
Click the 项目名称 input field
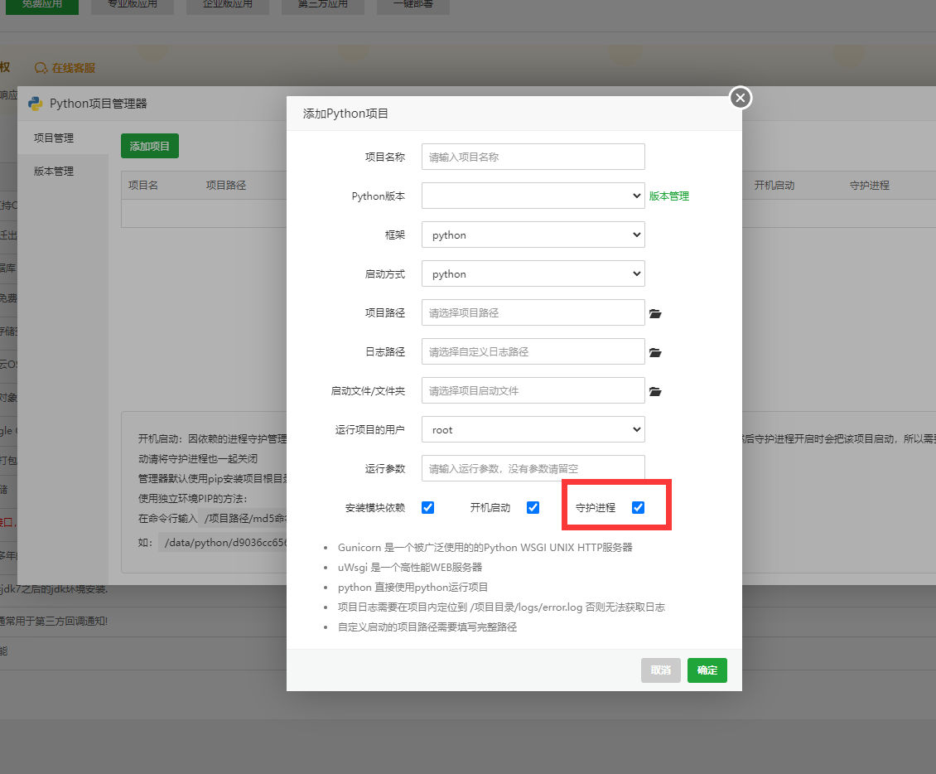coord(533,156)
